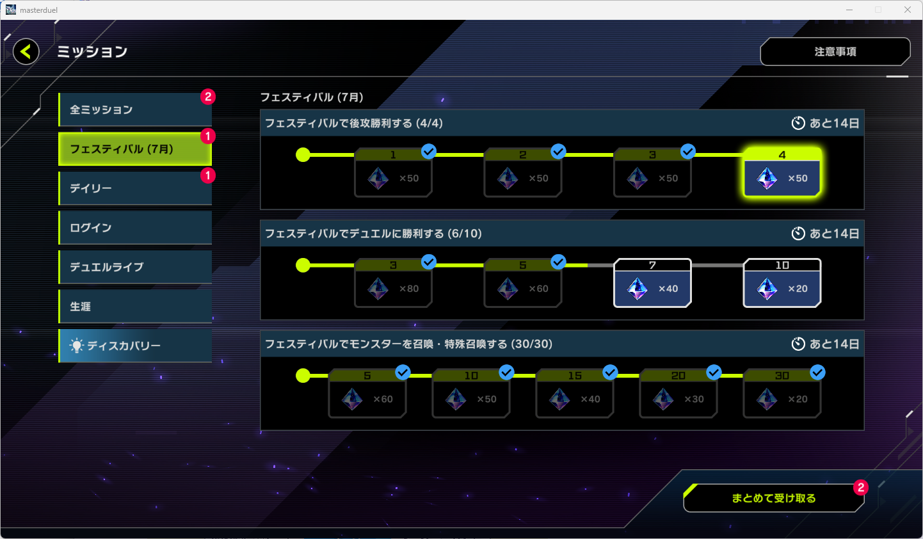Click stage 3 ×50 gem reward in 後攻勝利 mission
923x539 pixels.
pos(652,172)
